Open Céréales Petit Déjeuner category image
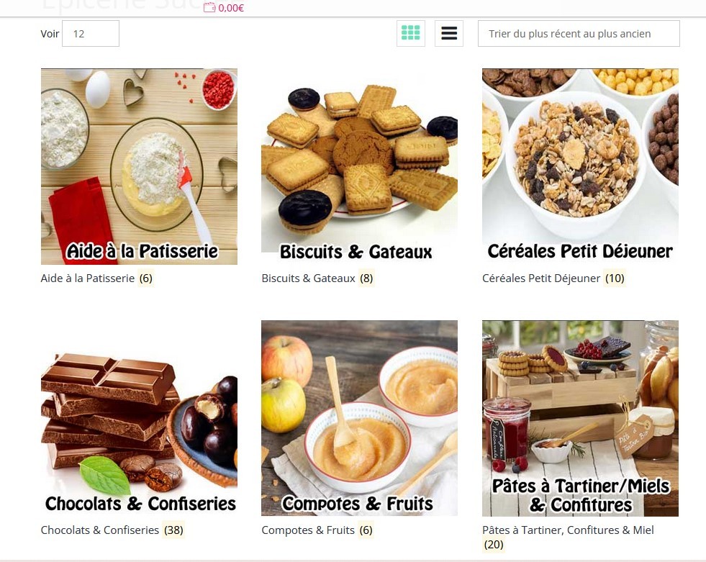 (x=580, y=167)
